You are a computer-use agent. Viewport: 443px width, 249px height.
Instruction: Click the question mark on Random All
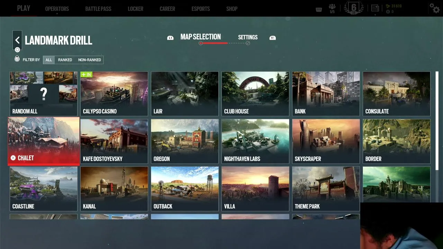click(x=44, y=94)
